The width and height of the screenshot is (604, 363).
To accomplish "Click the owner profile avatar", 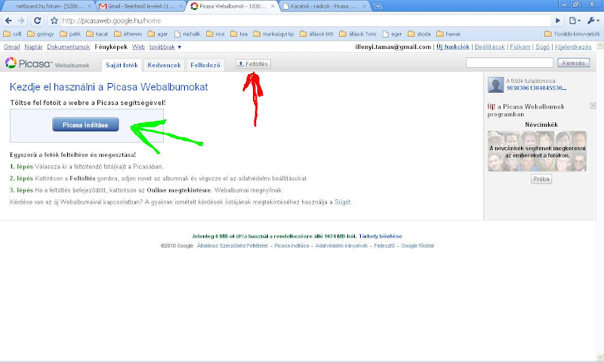I will pyautogui.click(x=495, y=85).
